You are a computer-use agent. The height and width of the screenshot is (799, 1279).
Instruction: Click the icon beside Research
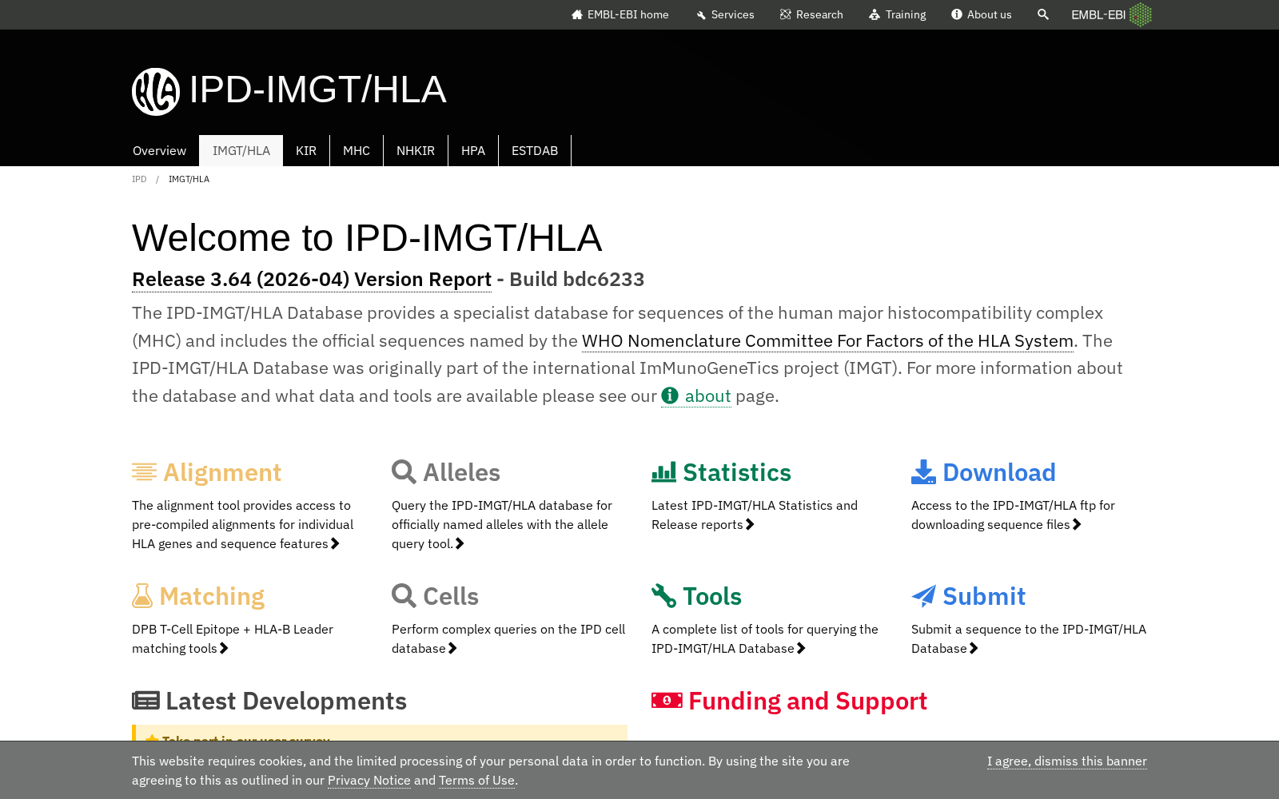click(786, 14)
